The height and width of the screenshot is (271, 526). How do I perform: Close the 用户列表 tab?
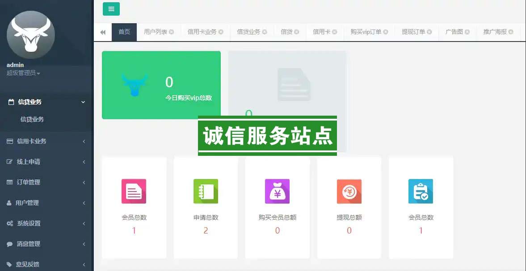(172, 32)
